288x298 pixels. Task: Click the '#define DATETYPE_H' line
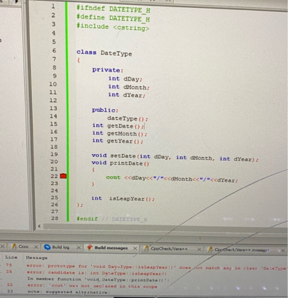(113, 18)
